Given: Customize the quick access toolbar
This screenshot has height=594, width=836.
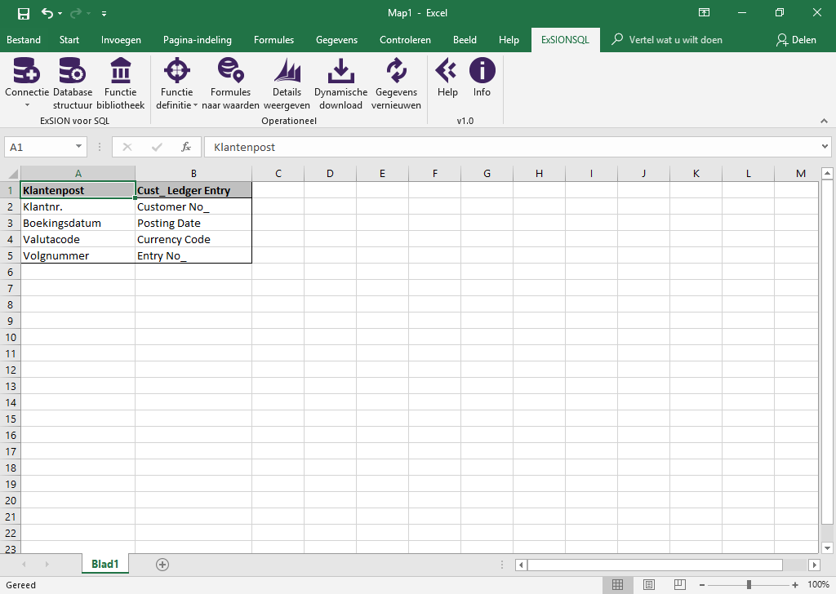Looking at the screenshot, I should 104,13.
